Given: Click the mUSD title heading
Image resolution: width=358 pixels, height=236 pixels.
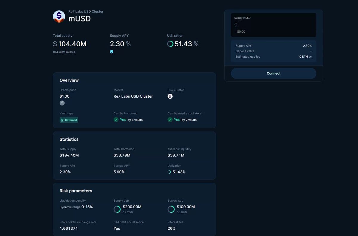Looking at the screenshot, I should [x=80, y=19].
